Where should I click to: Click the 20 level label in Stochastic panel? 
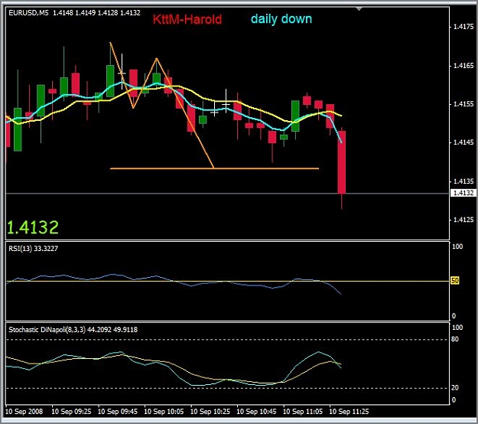[454, 388]
